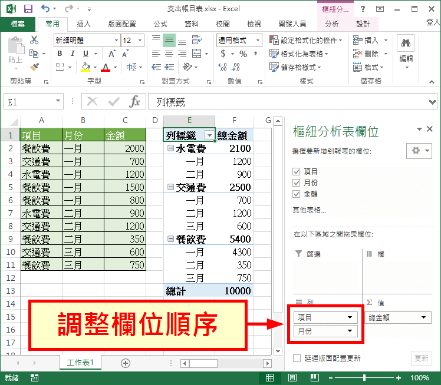Open the 通用格式 number format dropdown
Screen dimensions: 441x385
pos(258,40)
